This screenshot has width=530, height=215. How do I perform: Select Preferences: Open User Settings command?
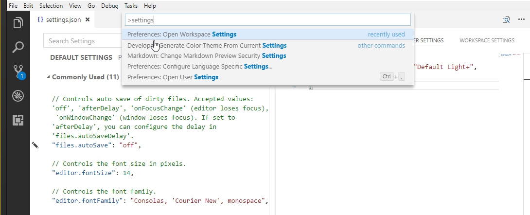pyautogui.click(x=268, y=77)
